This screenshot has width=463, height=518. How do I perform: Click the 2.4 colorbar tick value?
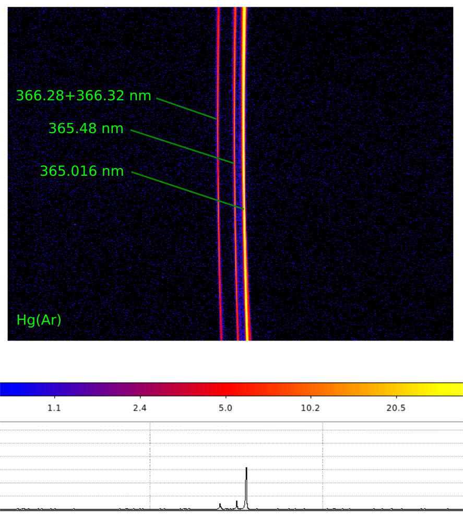pyautogui.click(x=140, y=408)
